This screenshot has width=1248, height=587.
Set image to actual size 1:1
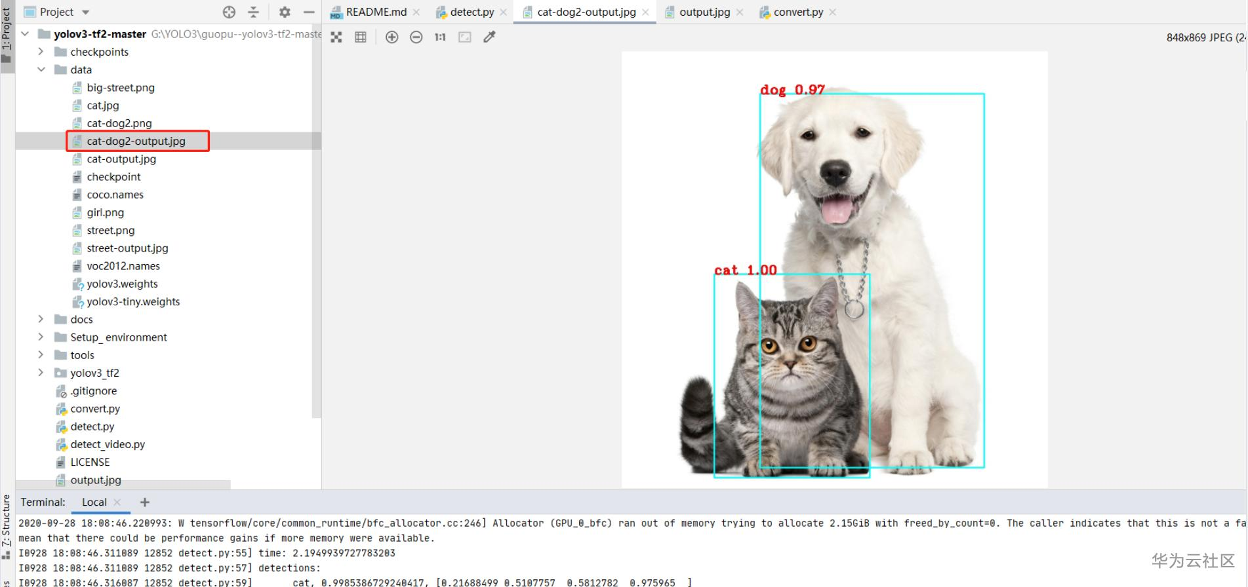pyautogui.click(x=440, y=37)
